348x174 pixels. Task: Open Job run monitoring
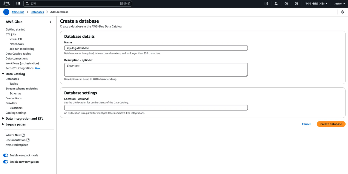coord(22,49)
